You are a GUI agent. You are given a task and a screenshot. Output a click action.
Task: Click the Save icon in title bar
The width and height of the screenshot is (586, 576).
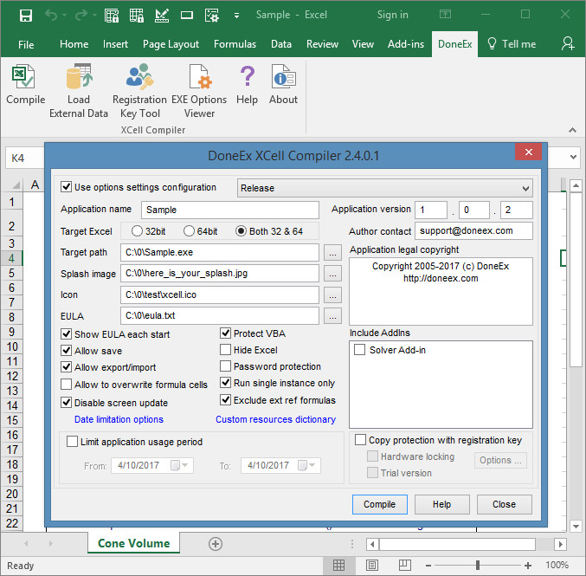tap(25, 15)
